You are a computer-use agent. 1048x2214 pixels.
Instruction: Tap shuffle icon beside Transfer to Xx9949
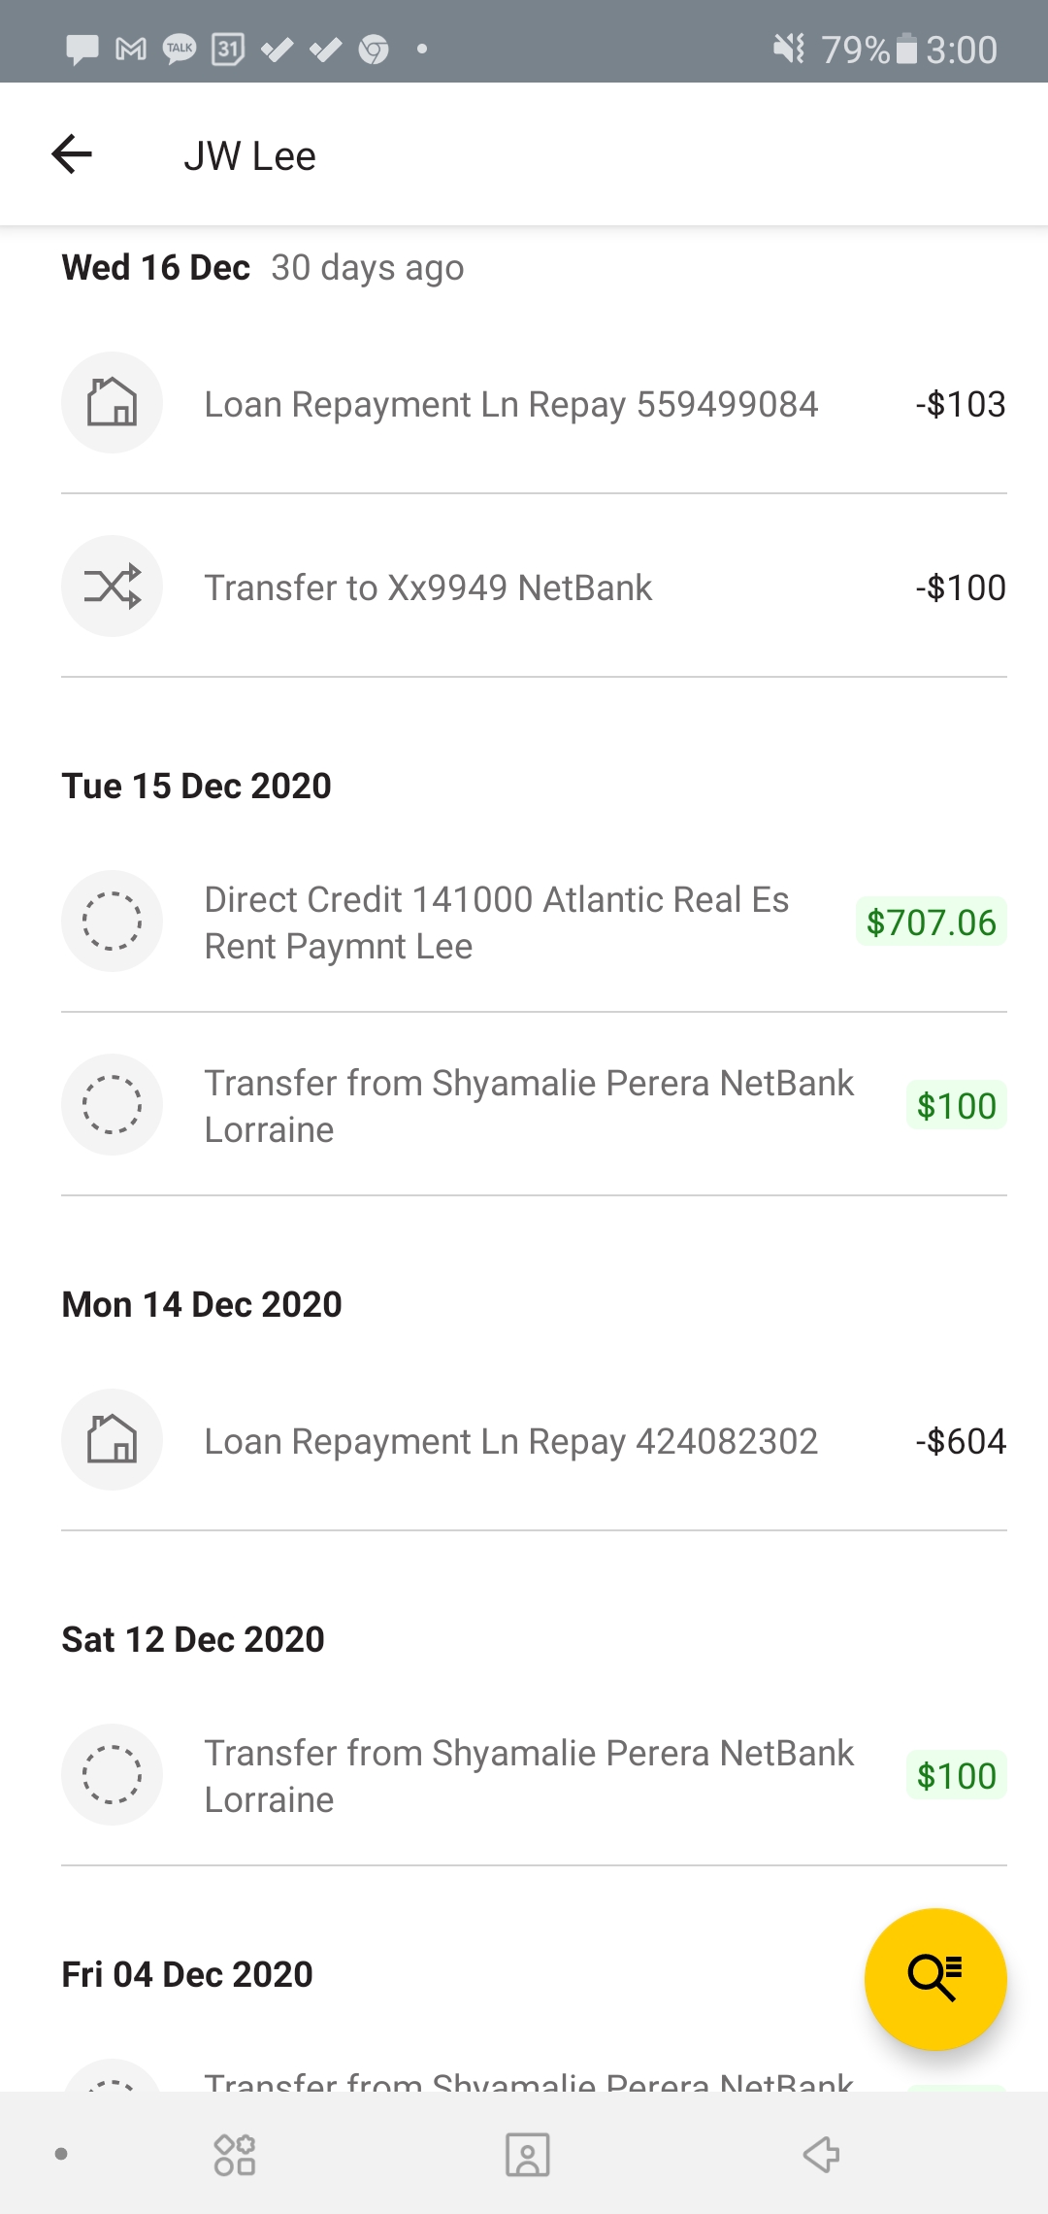click(x=112, y=587)
